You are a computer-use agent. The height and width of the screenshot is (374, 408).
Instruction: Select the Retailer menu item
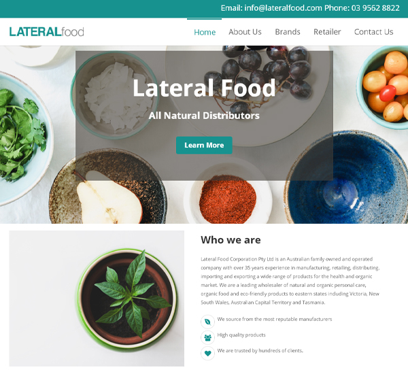pyautogui.click(x=327, y=32)
